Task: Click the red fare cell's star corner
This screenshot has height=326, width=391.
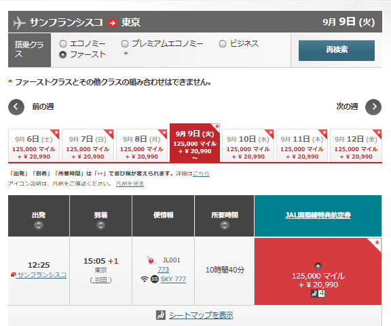Action: [376, 243]
